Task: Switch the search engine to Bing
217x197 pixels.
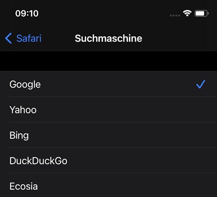Action: (x=19, y=135)
